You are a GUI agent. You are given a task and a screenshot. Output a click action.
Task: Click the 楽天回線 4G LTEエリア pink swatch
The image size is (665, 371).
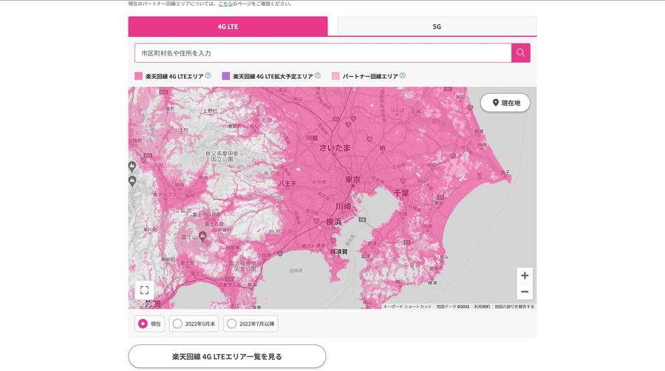pos(139,76)
